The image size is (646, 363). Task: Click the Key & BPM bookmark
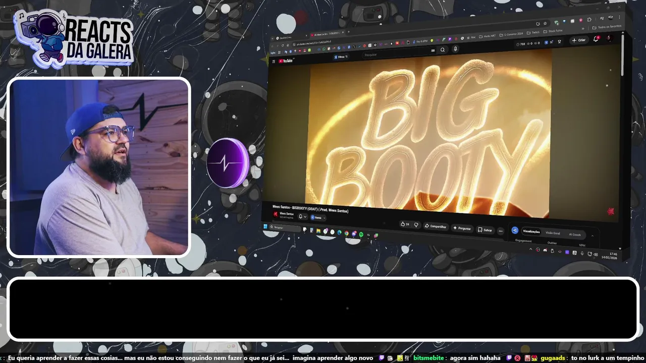[x=421, y=41]
